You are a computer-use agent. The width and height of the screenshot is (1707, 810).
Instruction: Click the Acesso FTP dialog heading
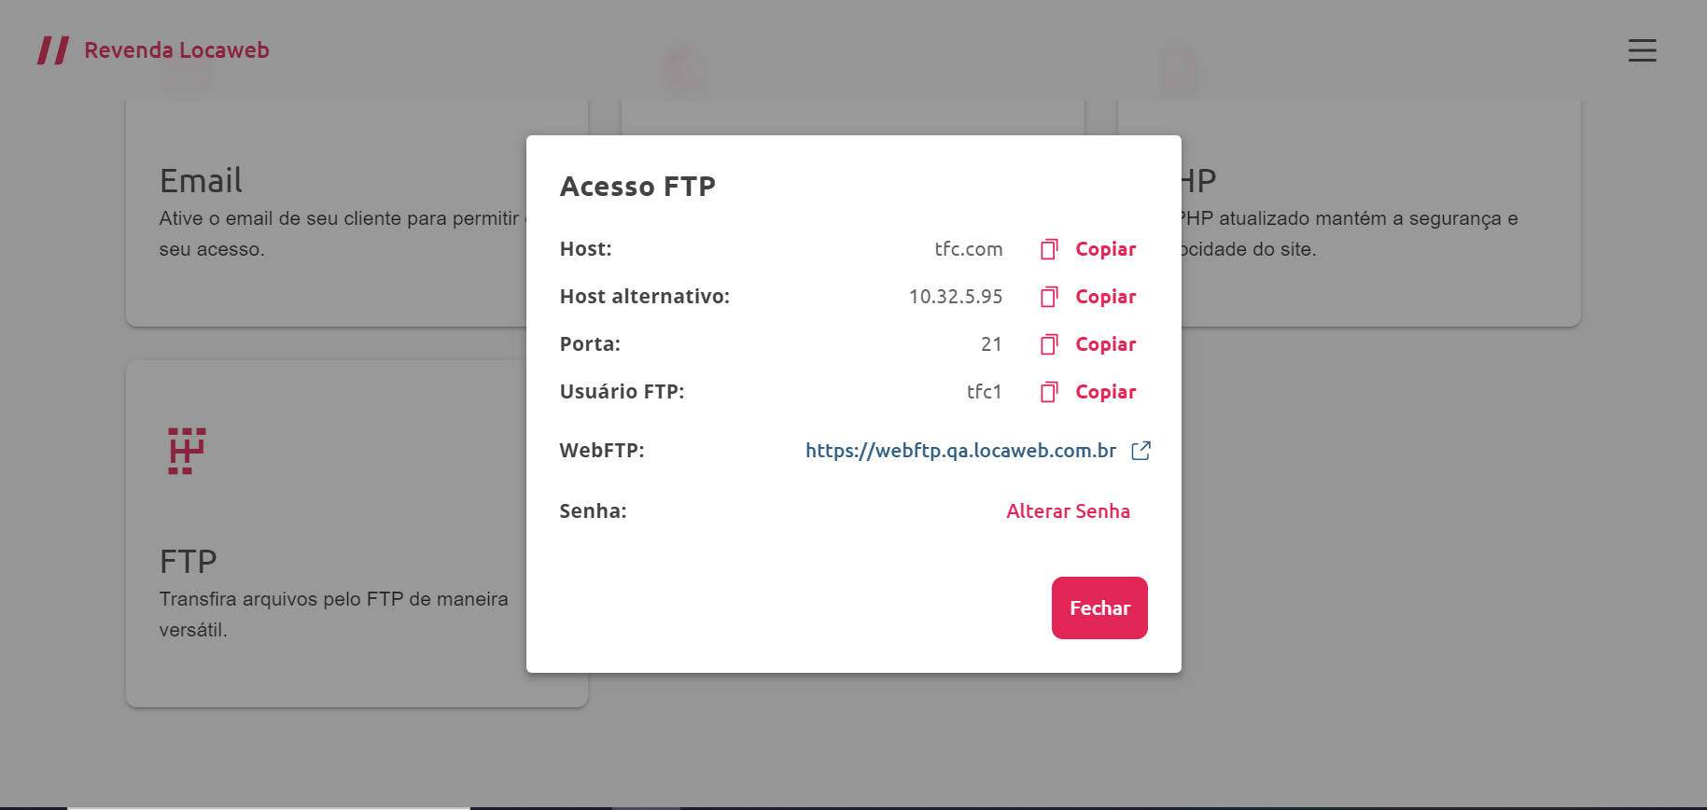[x=637, y=187]
